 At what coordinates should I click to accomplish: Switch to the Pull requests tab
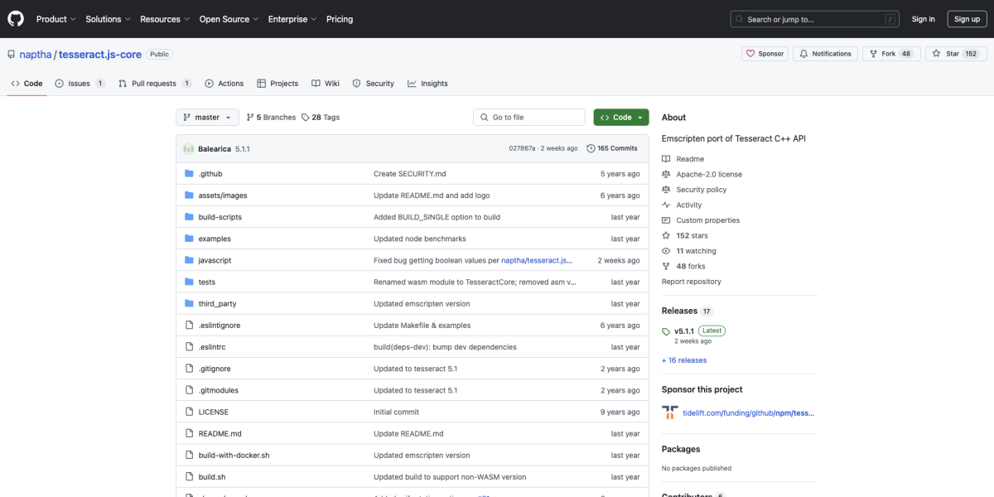click(153, 83)
